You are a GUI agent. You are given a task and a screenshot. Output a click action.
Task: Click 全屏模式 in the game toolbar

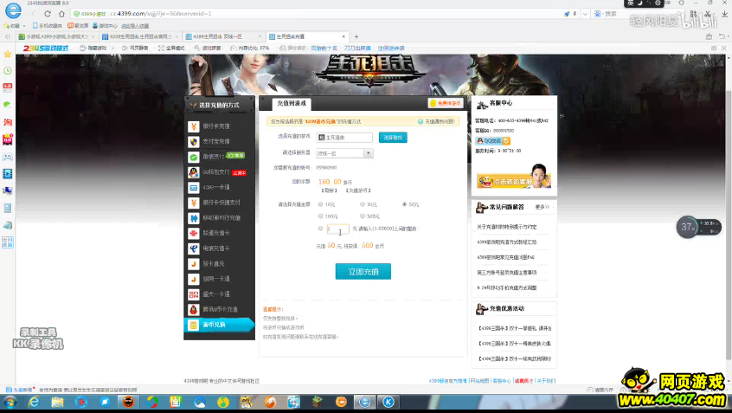171,48
